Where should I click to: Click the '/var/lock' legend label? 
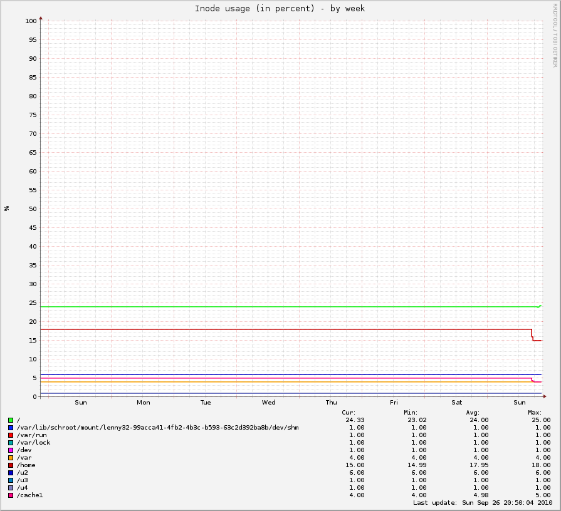(34, 443)
